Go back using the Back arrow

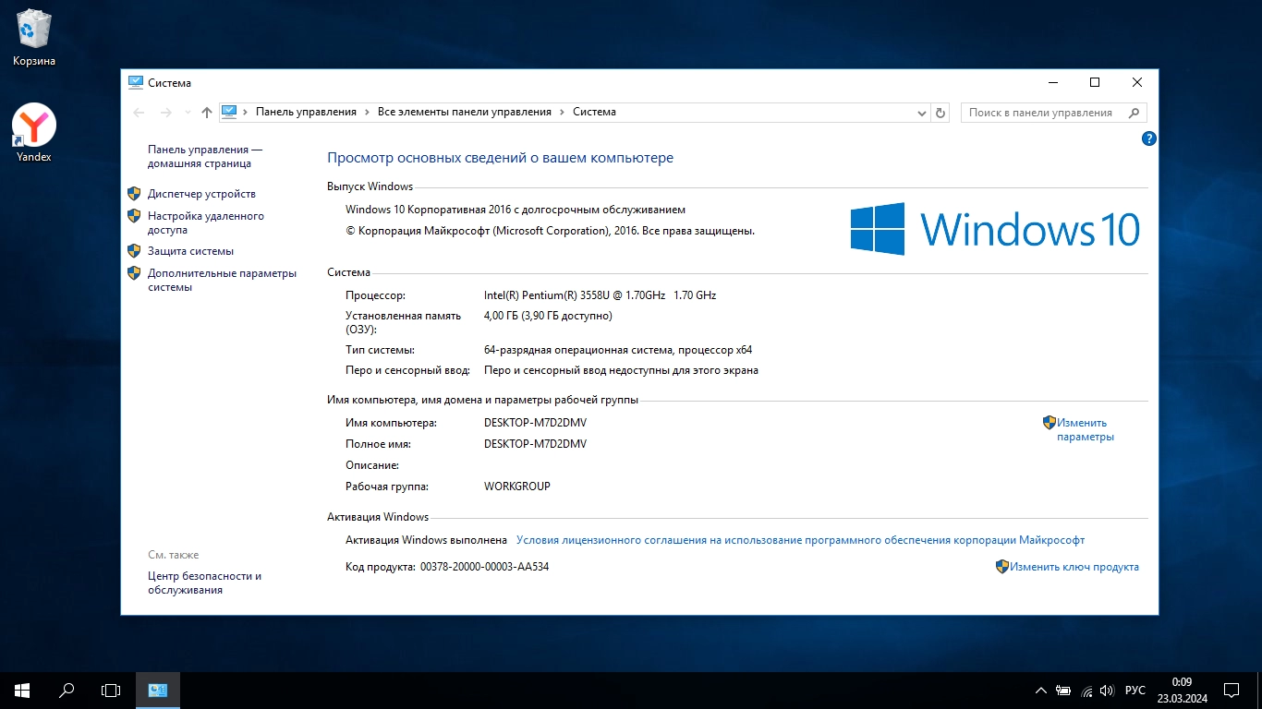pos(139,113)
